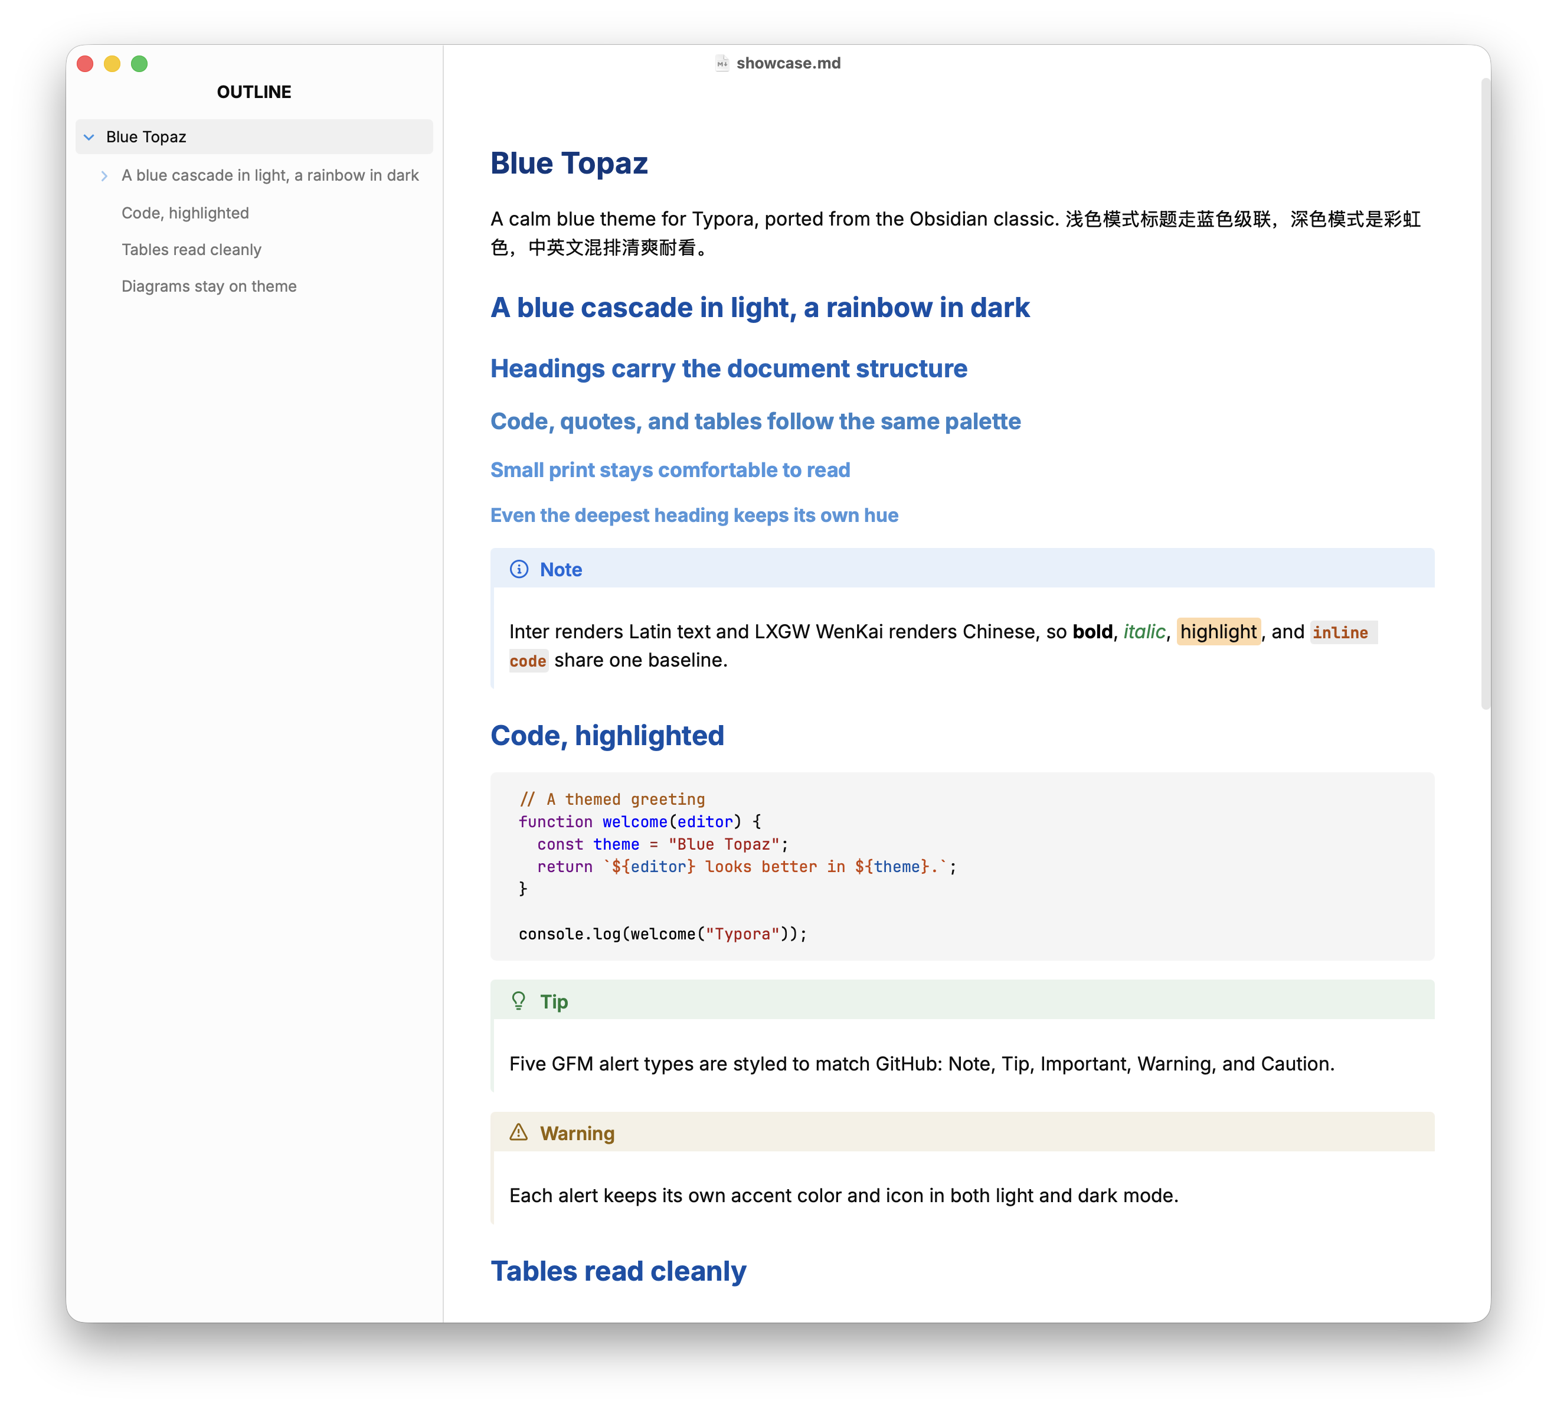Click the highlighted word 'highlight'

[x=1218, y=631]
